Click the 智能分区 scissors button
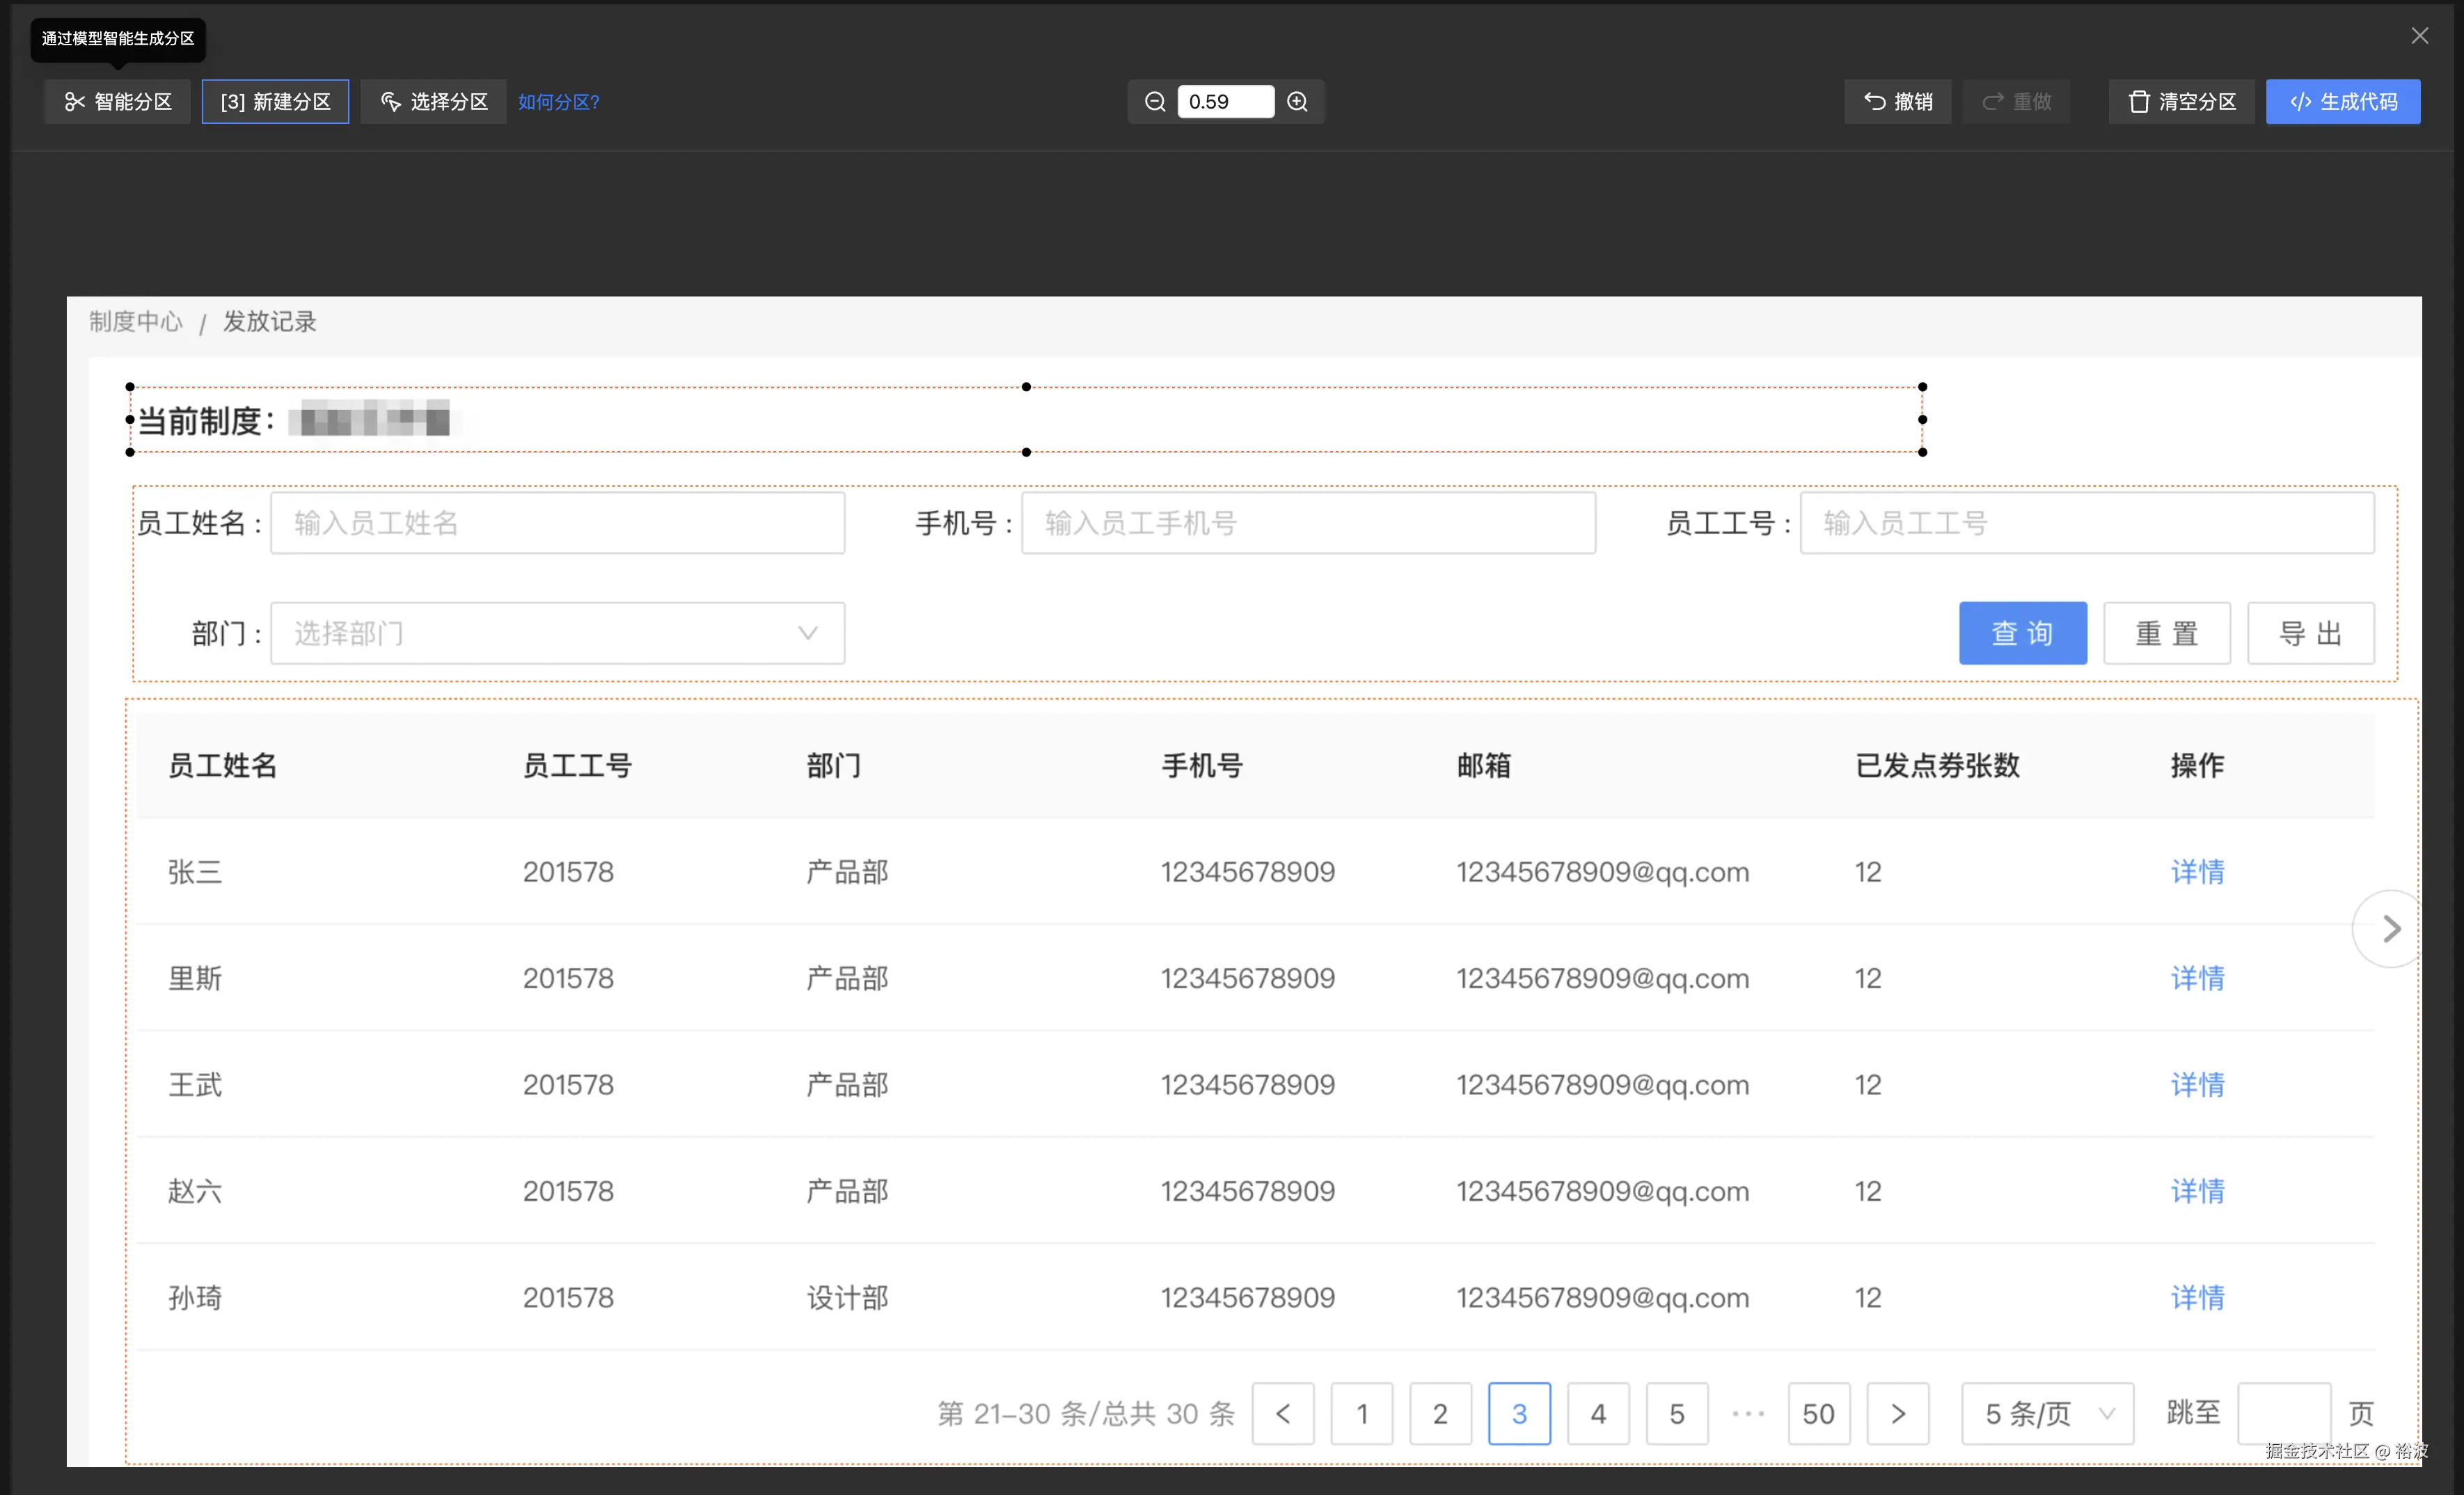 click(118, 102)
